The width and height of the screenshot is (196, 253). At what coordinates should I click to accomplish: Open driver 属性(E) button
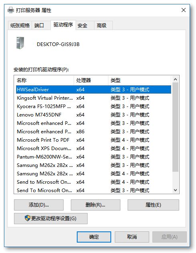point(153,205)
